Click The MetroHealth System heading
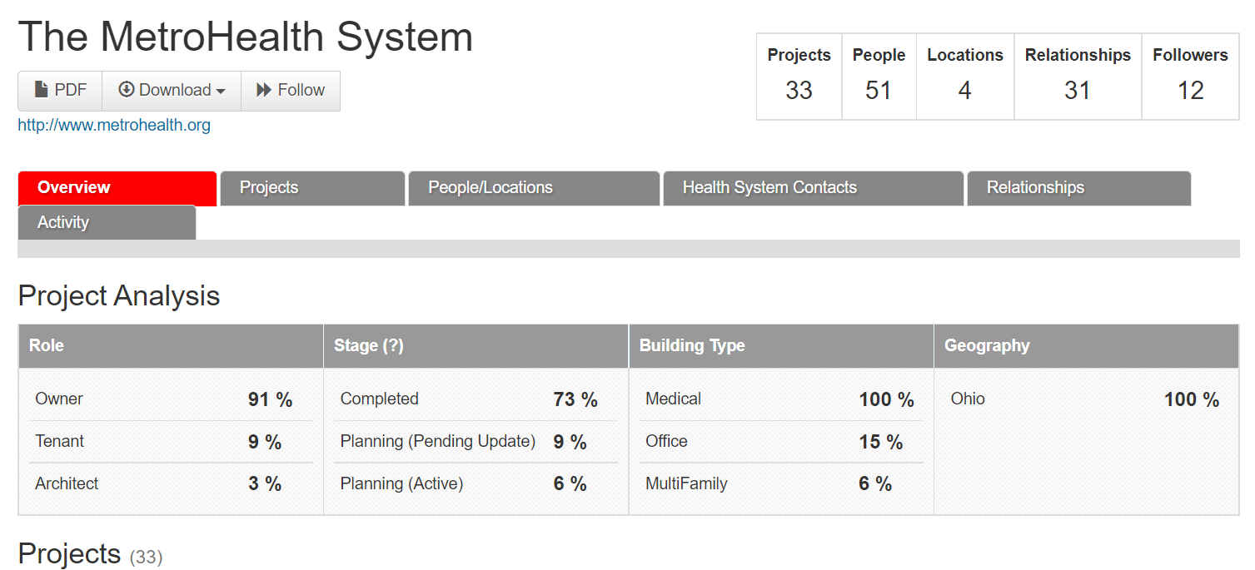Viewport: 1255px width, 570px height. 245,36
